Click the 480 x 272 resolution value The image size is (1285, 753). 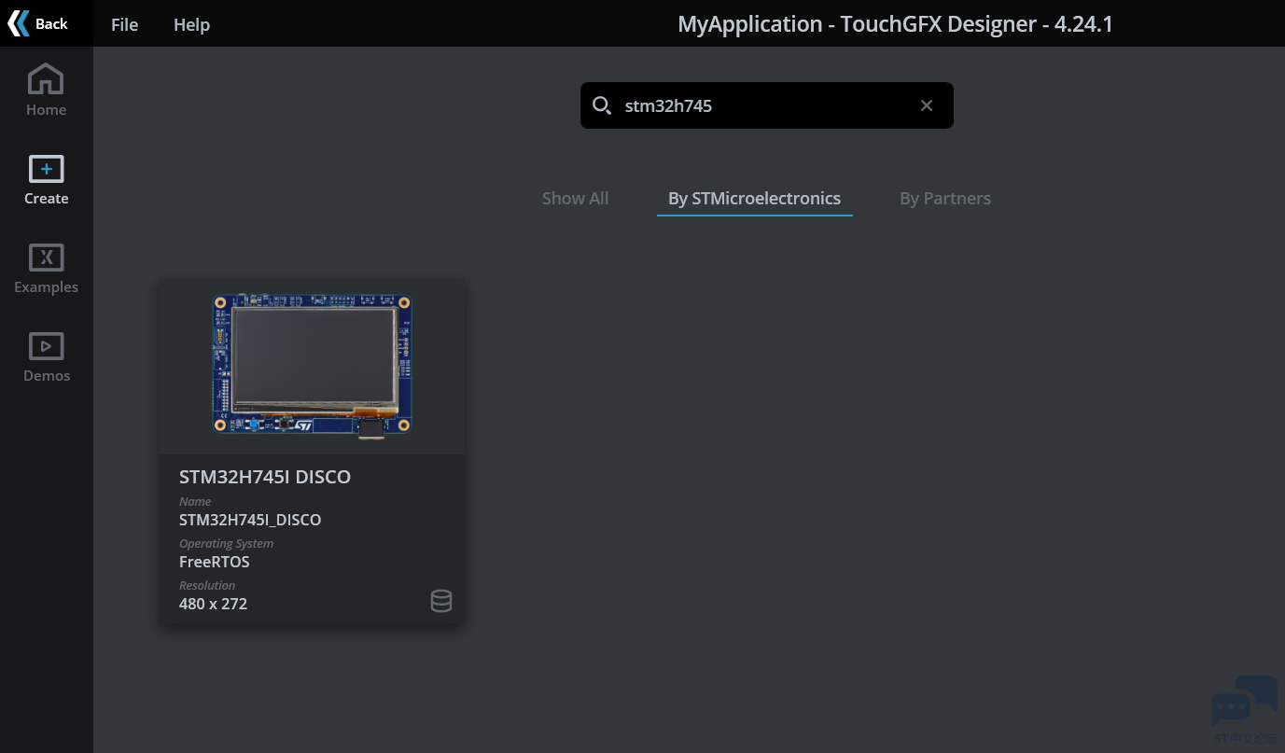pos(213,604)
